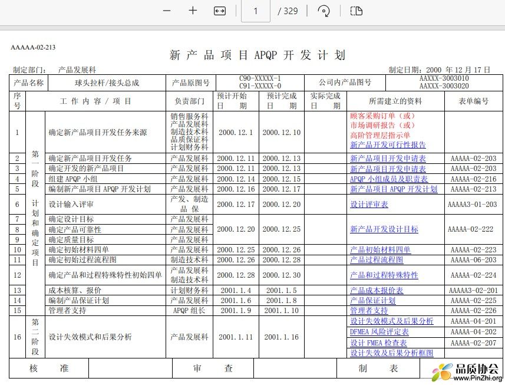Click the completion date 2000.12.30
Screen dimensions: 505x385
click(282, 275)
